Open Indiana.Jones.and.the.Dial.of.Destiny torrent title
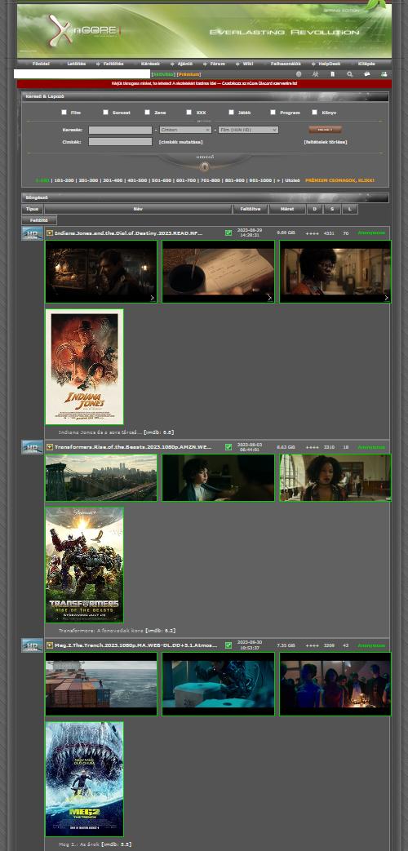The image size is (408, 851). [x=129, y=233]
